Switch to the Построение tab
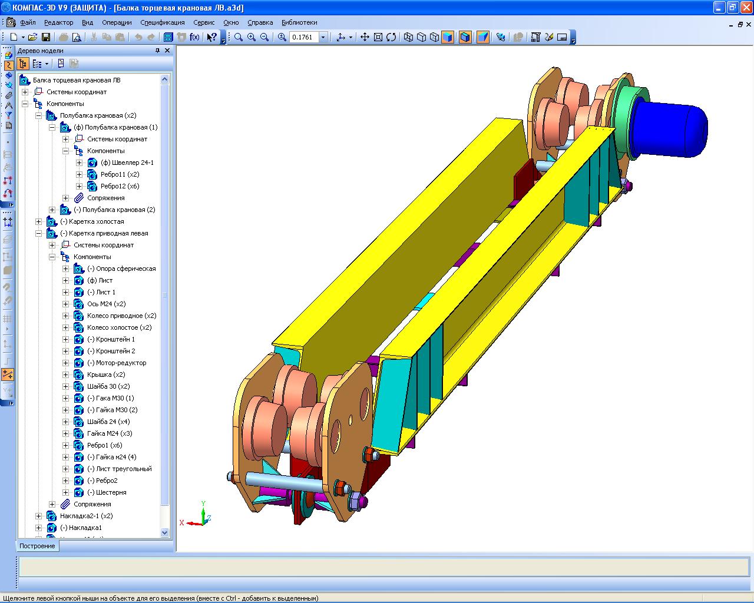This screenshot has height=603, width=754. 37,546
